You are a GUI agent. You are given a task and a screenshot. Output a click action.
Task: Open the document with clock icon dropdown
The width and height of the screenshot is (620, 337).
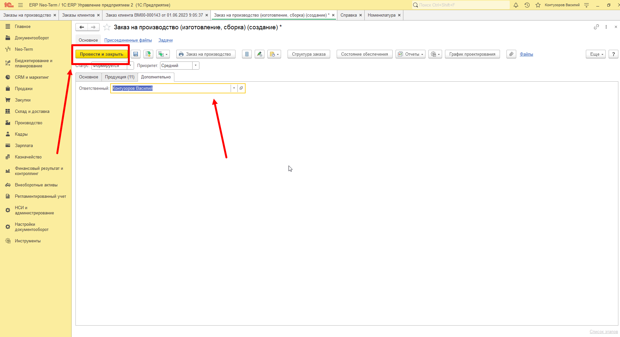[274, 54]
